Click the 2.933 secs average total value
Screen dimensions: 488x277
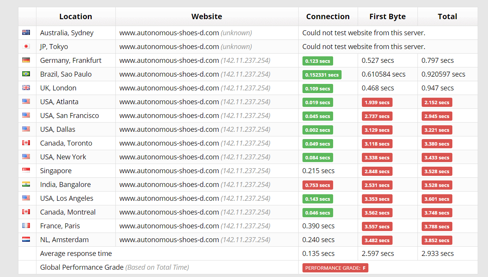(x=438, y=253)
